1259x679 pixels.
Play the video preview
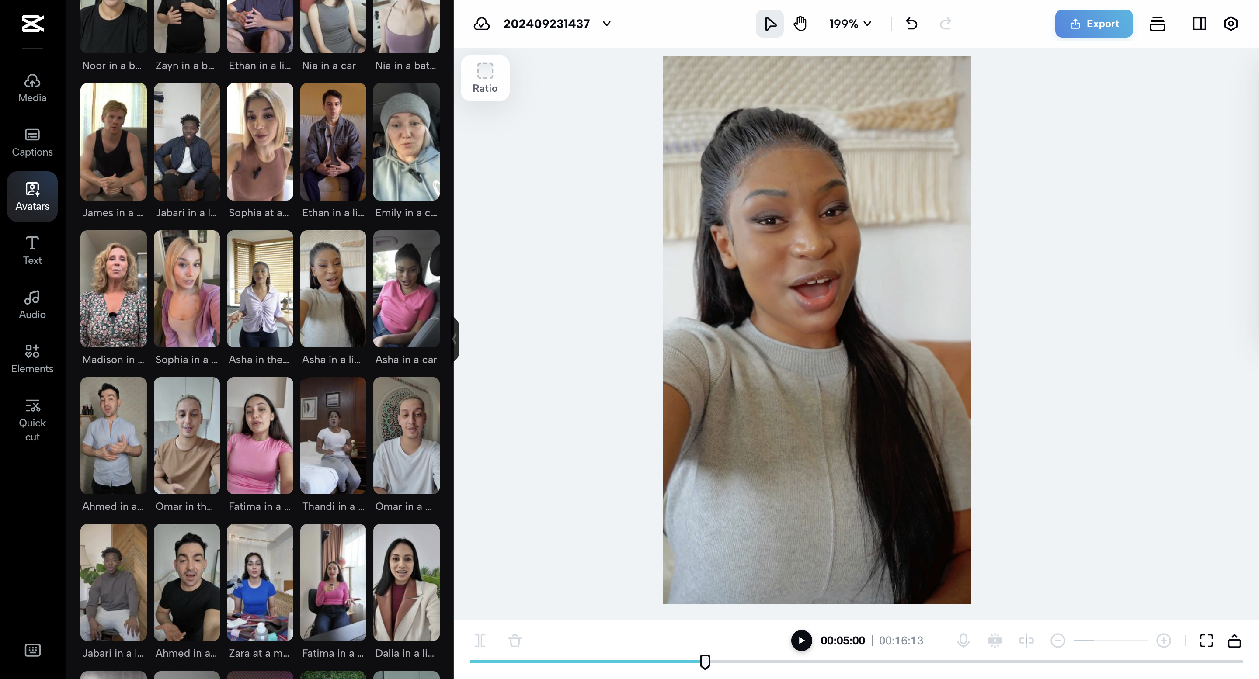(x=801, y=641)
